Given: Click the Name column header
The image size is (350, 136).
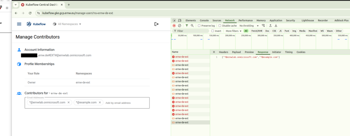Looking at the screenshot, I should (x=190, y=52).
